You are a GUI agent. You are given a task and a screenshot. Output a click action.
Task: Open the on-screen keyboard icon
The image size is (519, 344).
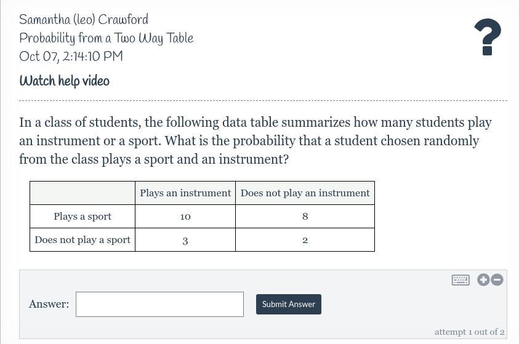(461, 280)
